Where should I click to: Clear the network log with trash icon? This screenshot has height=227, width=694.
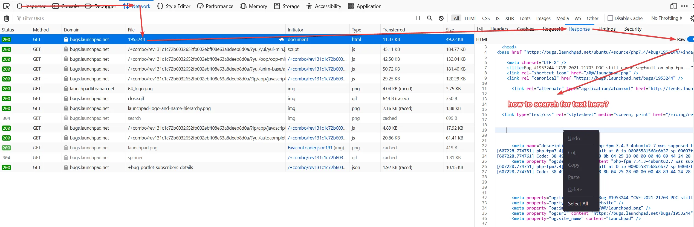7,18
